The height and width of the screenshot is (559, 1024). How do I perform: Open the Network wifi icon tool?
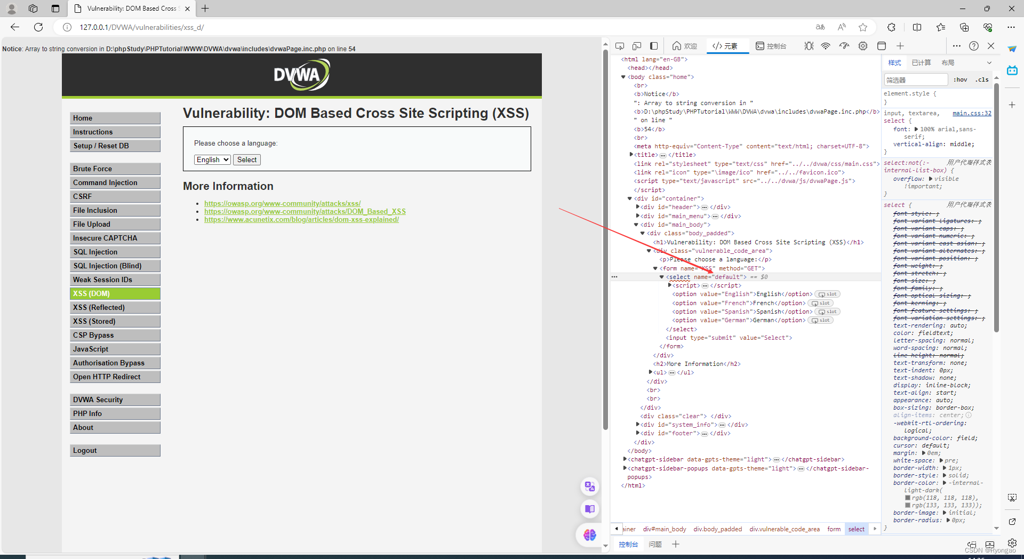click(826, 46)
